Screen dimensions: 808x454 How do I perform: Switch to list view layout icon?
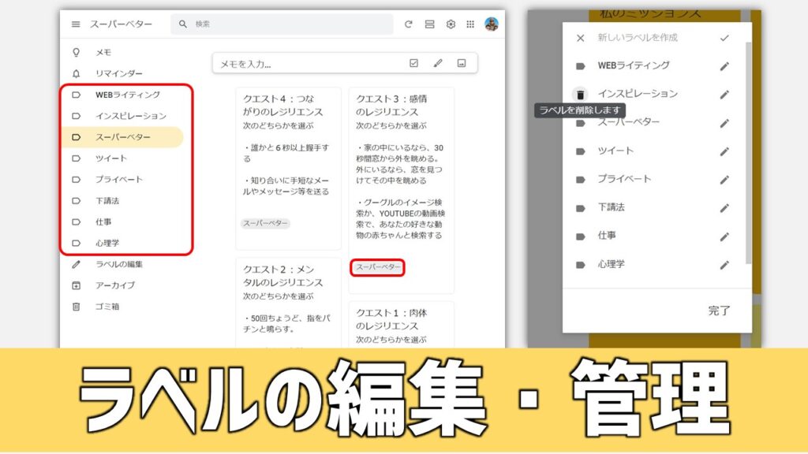point(429,24)
